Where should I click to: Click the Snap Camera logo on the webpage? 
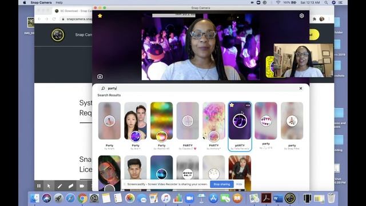click(58, 35)
